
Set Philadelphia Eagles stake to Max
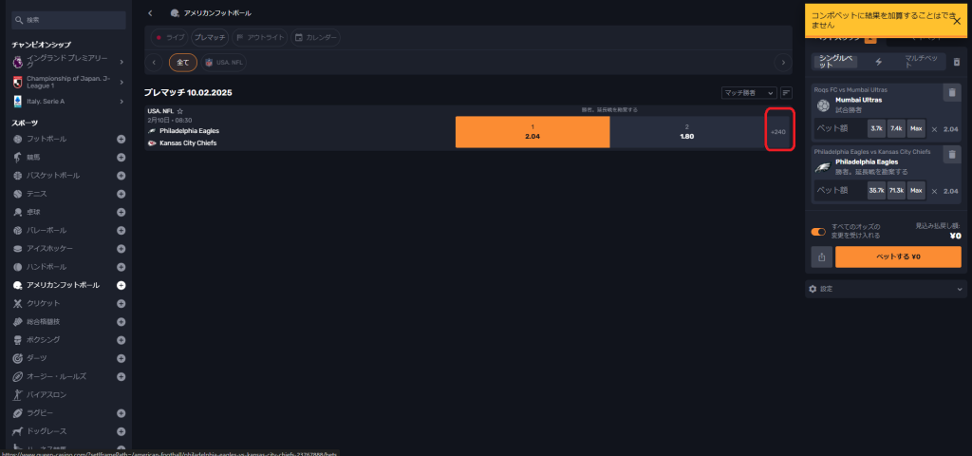click(x=916, y=190)
